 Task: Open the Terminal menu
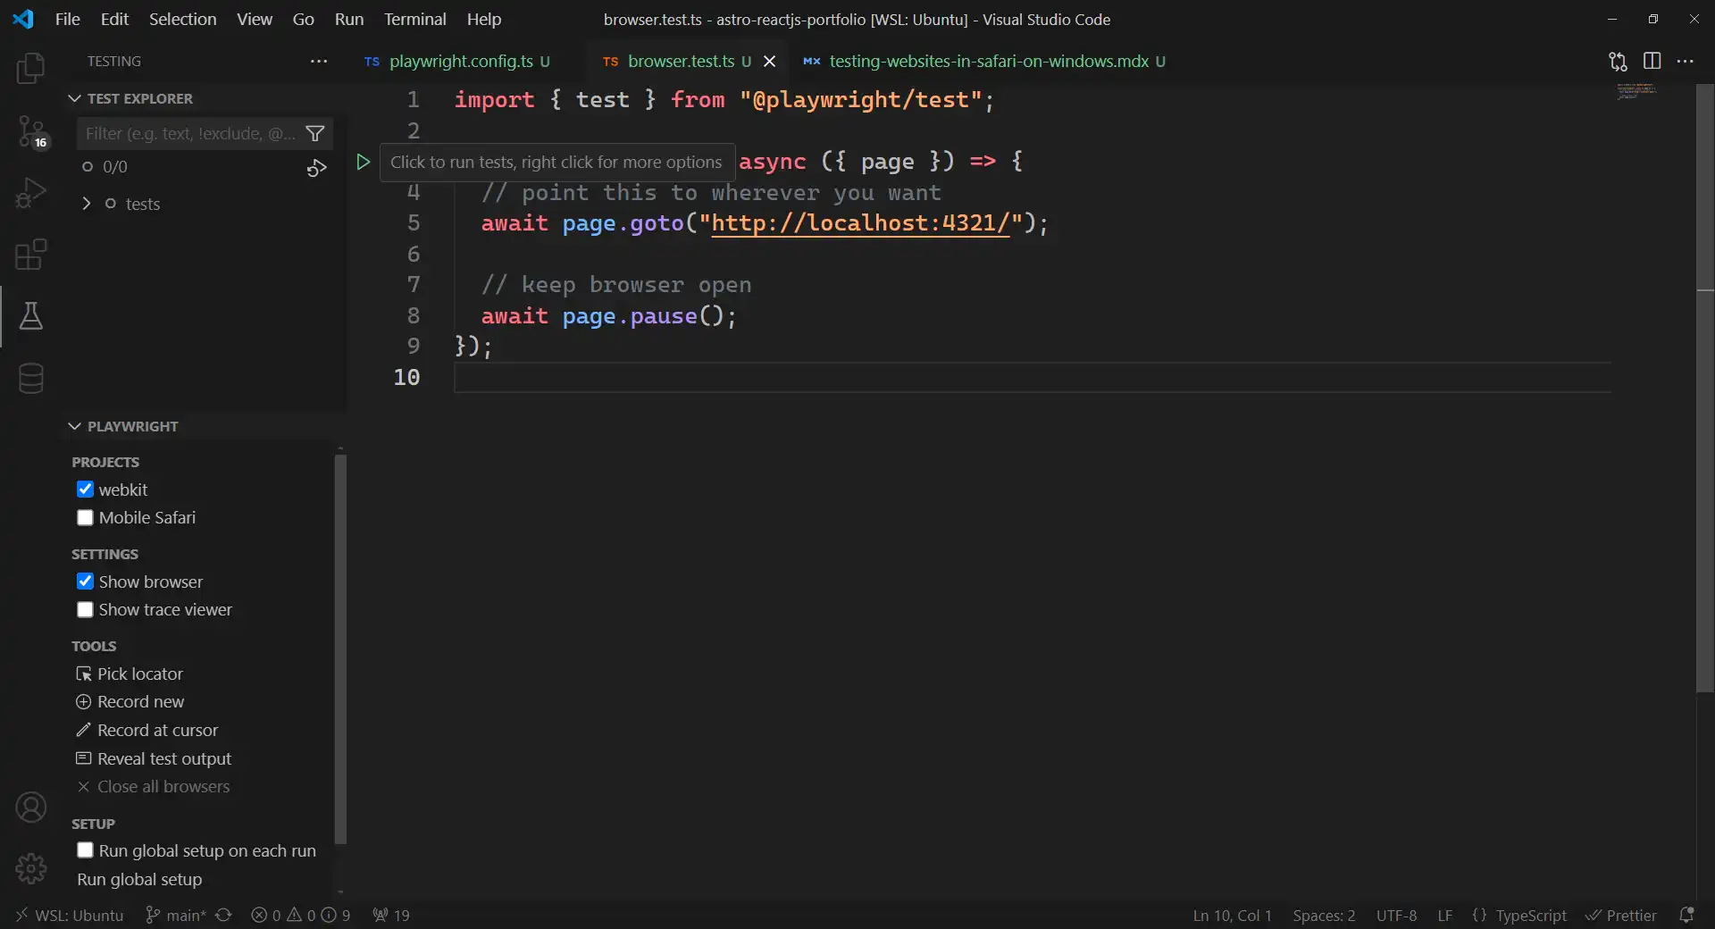(x=414, y=19)
